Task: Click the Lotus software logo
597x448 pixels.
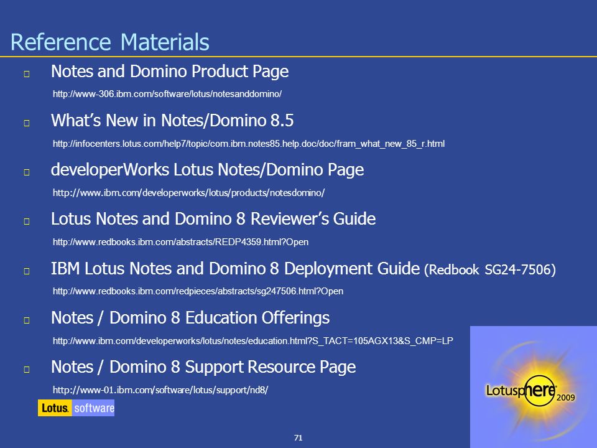Action: coord(76,408)
